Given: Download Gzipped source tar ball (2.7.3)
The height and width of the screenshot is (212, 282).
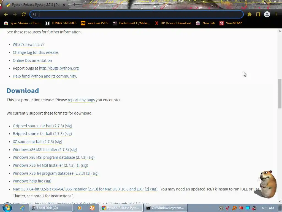Looking at the screenshot, I should [x=38, y=126].
